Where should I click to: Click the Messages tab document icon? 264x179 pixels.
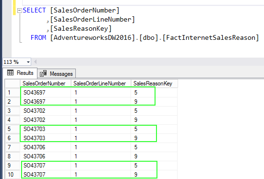pyautogui.click(x=43, y=73)
